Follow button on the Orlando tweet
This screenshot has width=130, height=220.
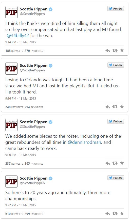click(x=116, y=65)
